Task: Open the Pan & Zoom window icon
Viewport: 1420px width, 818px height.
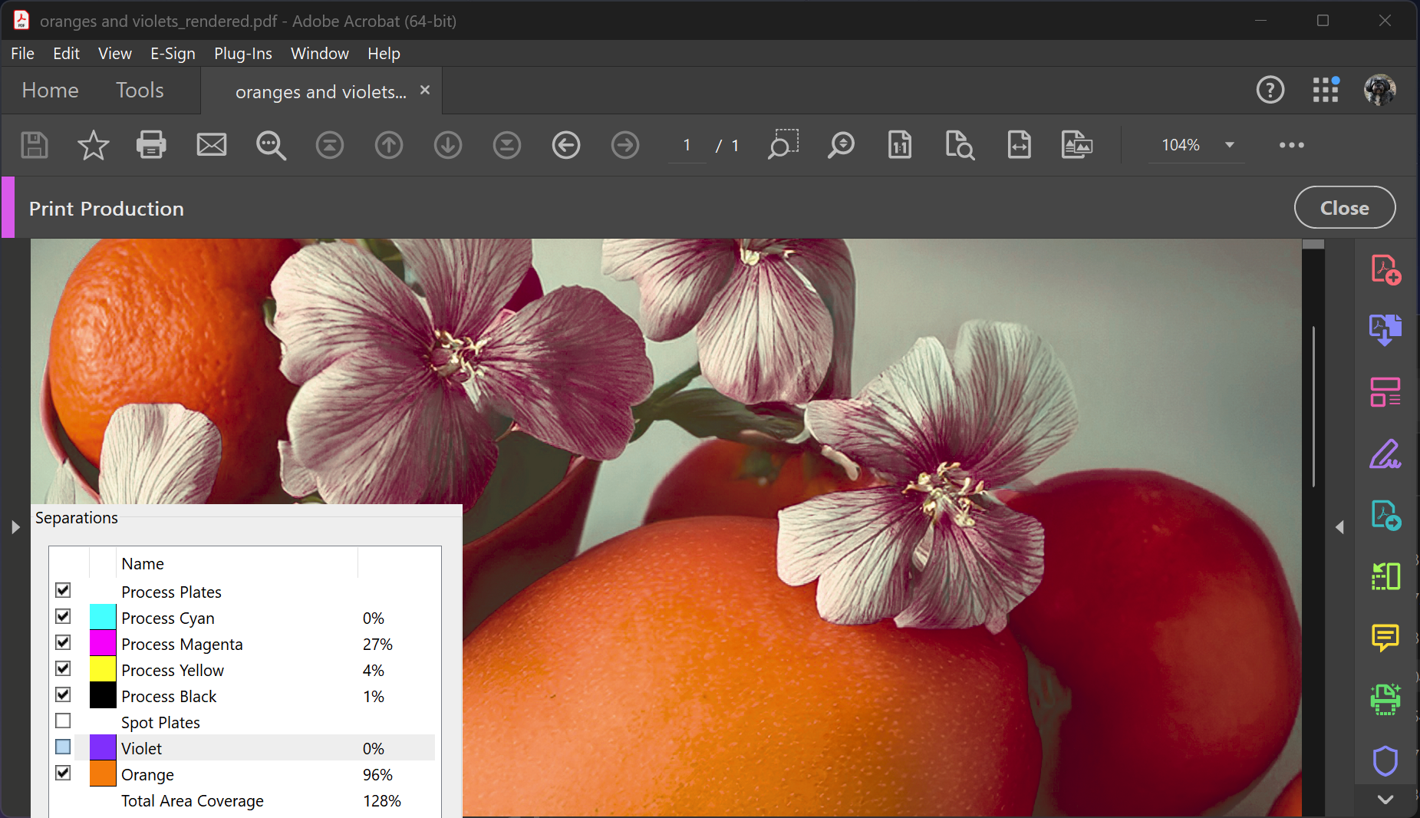Action: tap(1077, 145)
